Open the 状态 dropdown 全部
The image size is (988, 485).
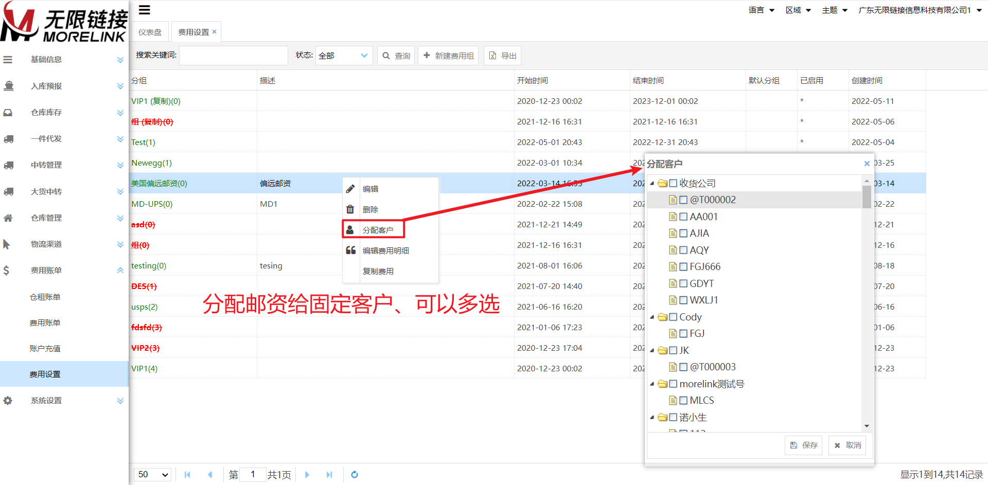344,56
